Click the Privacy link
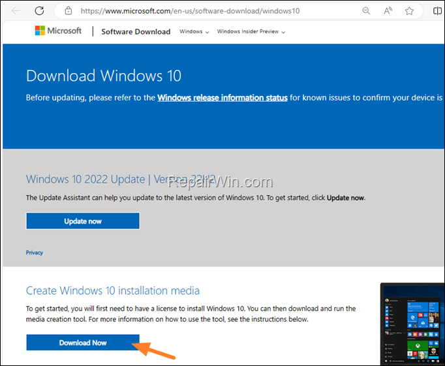 click(x=35, y=252)
